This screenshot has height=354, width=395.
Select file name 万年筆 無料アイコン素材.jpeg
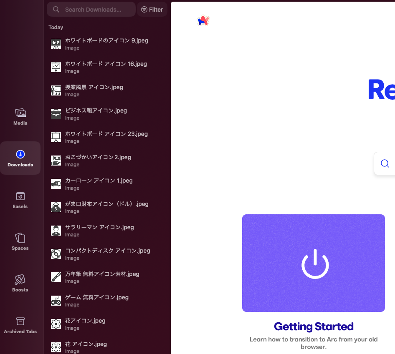pyautogui.click(x=102, y=274)
